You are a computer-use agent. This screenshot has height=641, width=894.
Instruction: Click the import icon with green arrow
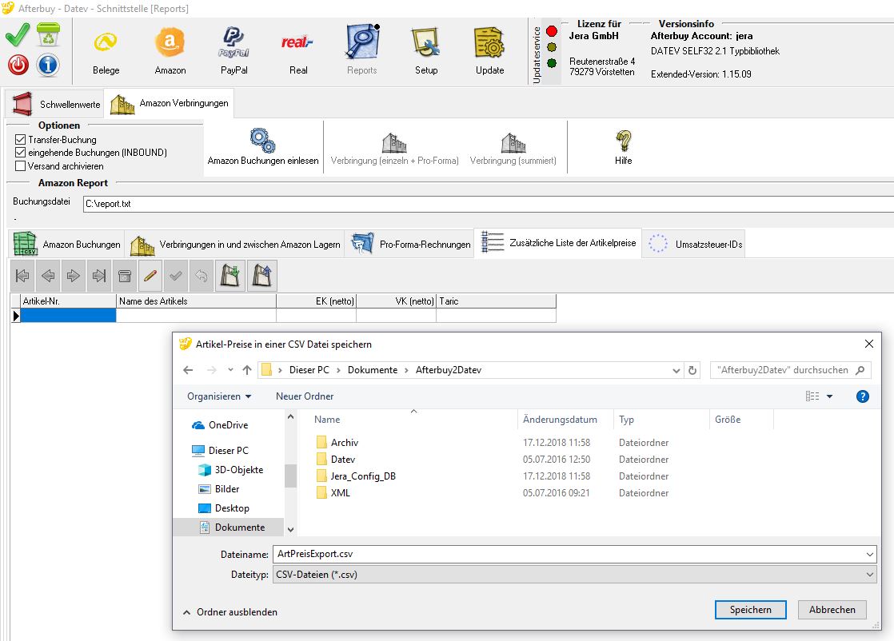tap(229, 276)
